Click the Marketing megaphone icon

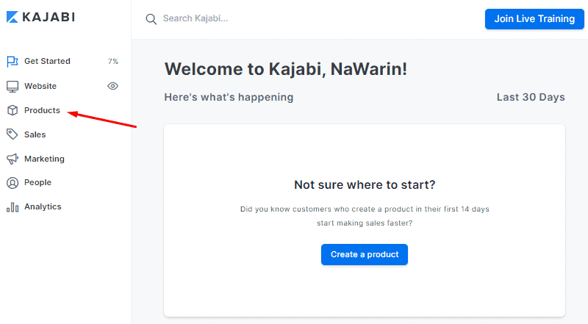coord(12,159)
